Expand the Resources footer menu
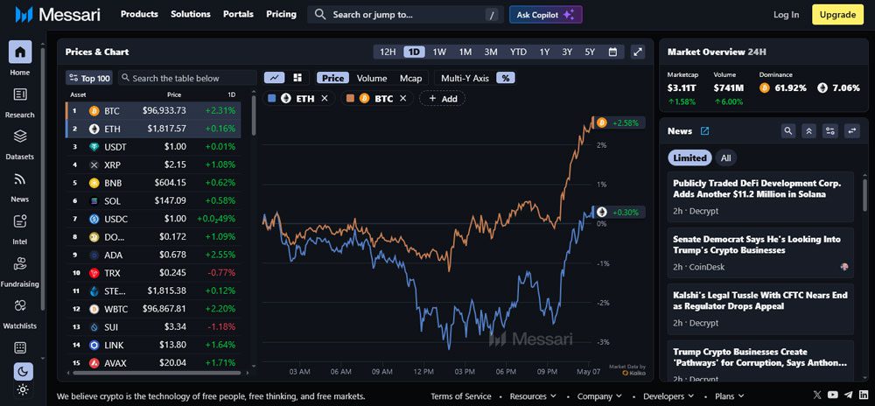875x406 pixels. pyautogui.click(x=533, y=396)
